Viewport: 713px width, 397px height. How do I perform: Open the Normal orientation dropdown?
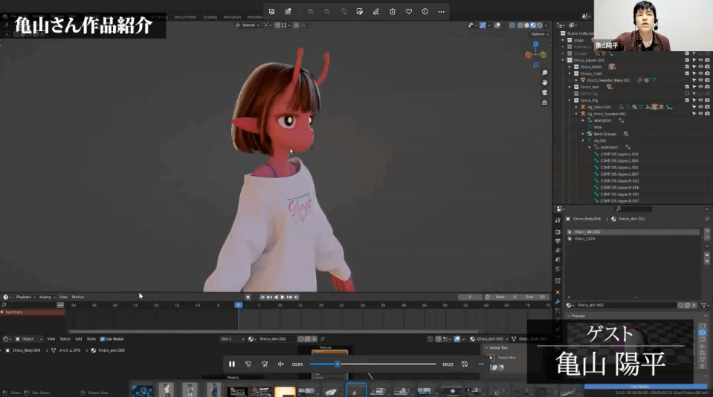248,25
